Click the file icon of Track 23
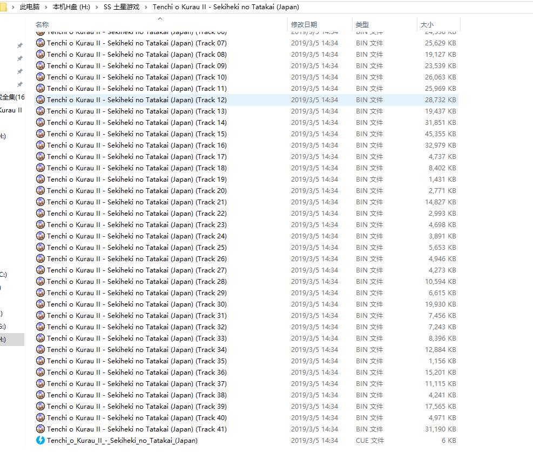Viewport: 533px width, 452px height. pyautogui.click(x=41, y=224)
